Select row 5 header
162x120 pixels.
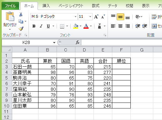pyautogui.click(x=7, y=78)
